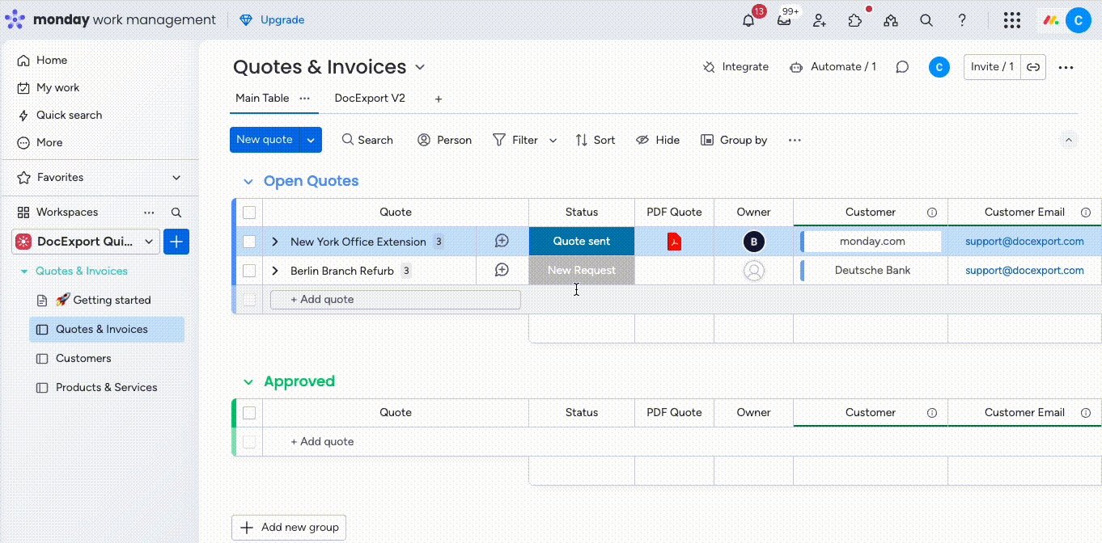Open Main Table view options dots

[304, 98]
